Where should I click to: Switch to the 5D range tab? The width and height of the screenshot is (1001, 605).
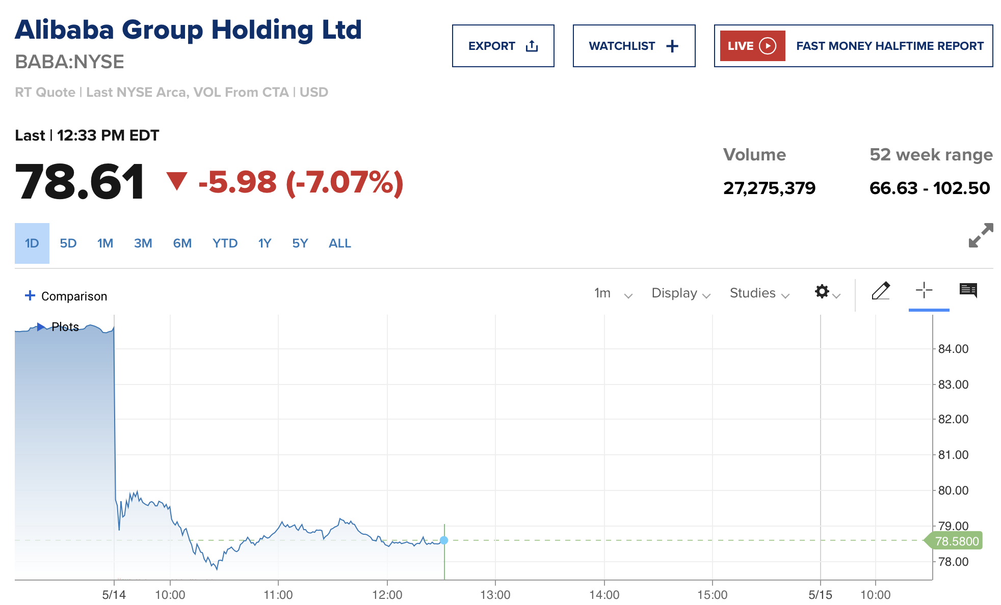tap(68, 243)
